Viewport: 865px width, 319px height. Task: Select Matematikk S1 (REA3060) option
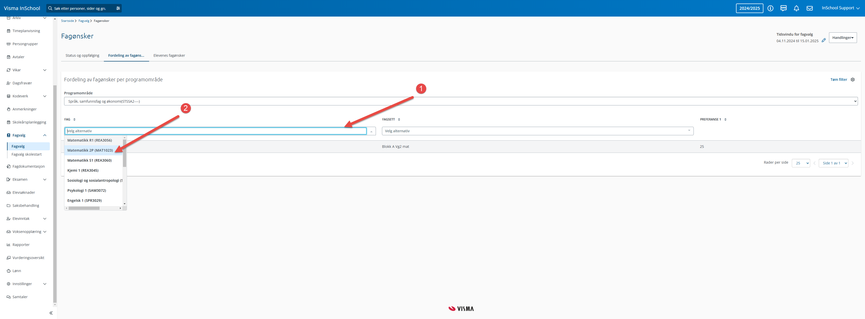[x=93, y=161]
